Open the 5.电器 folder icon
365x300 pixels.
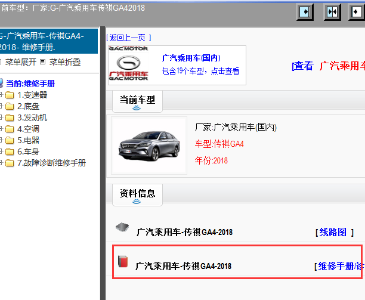tap(10, 140)
